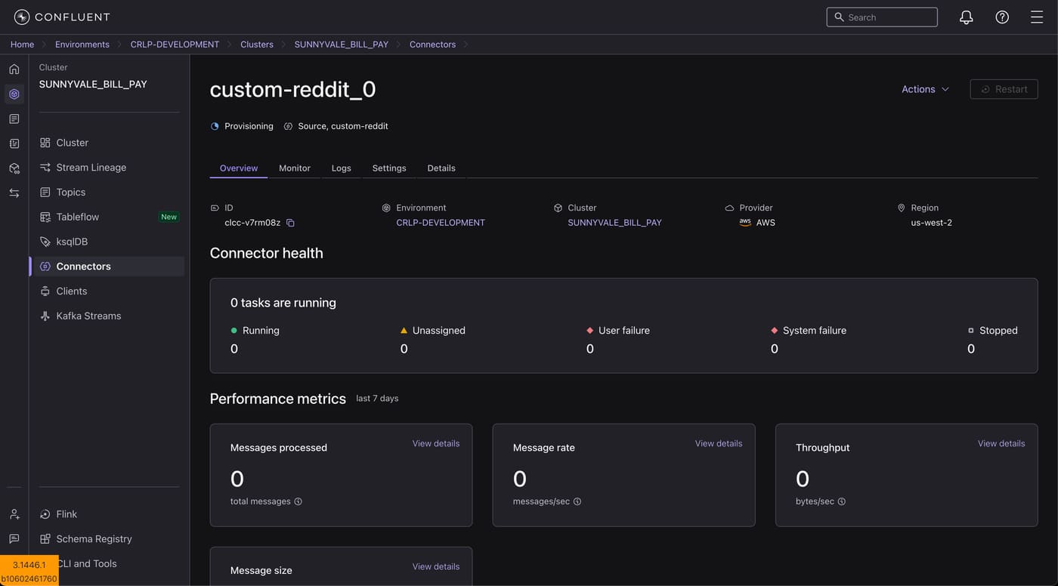
Task: Switch to the Logs tab
Action: pyautogui.click(x=342, y=168)
